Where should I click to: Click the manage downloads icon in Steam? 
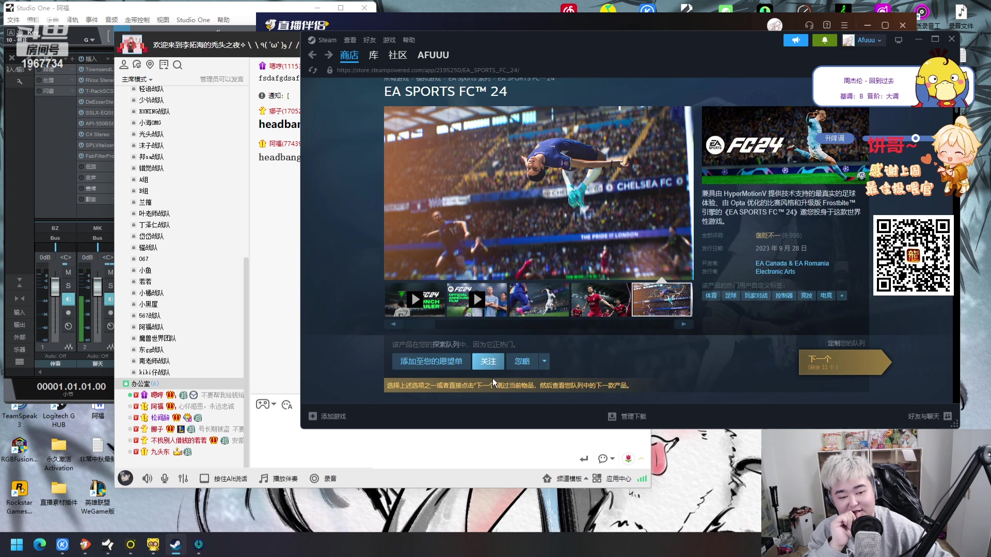612,416
